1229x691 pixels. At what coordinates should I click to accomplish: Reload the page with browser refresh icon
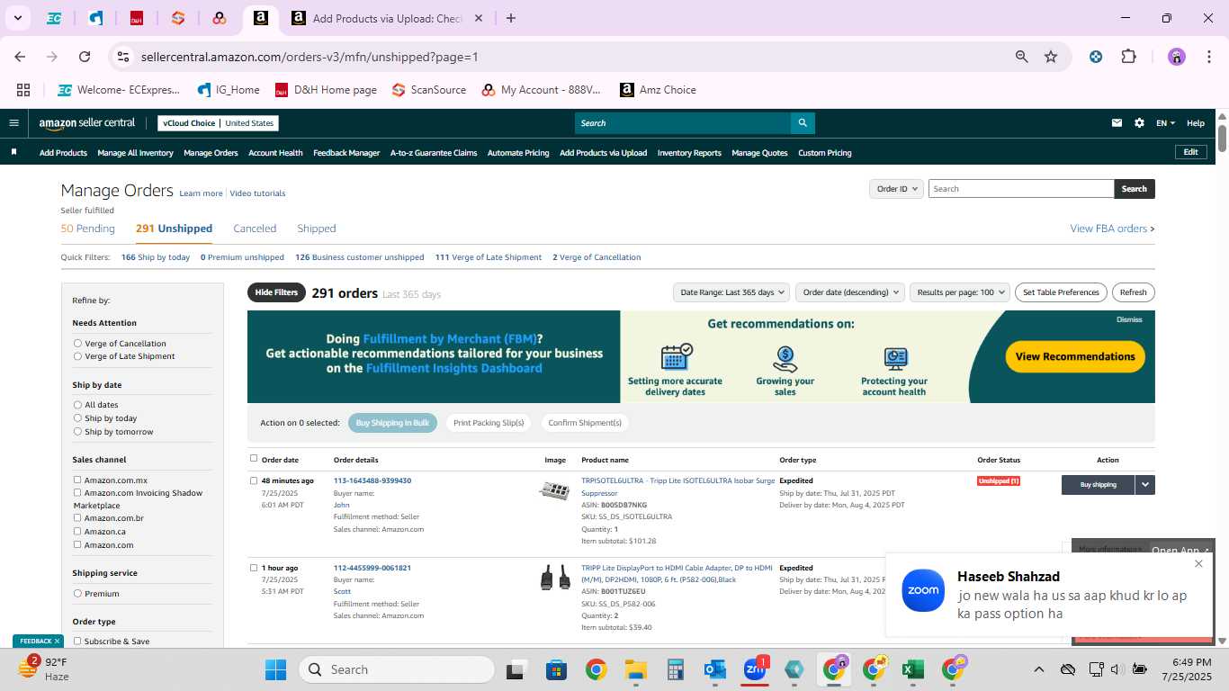[85, 57]
